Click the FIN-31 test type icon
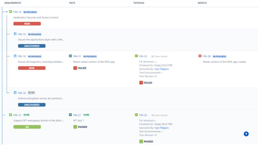Viewport: 264px width, 147px height. pyautogui.click(x=70, y=56)
